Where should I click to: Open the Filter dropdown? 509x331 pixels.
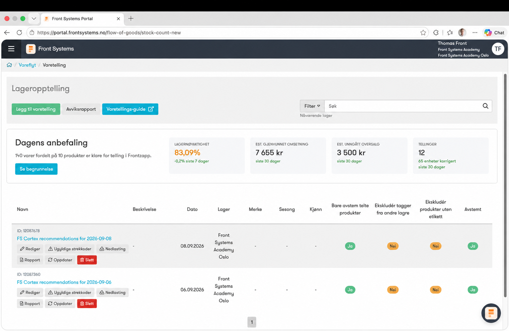tap(312, 106)
